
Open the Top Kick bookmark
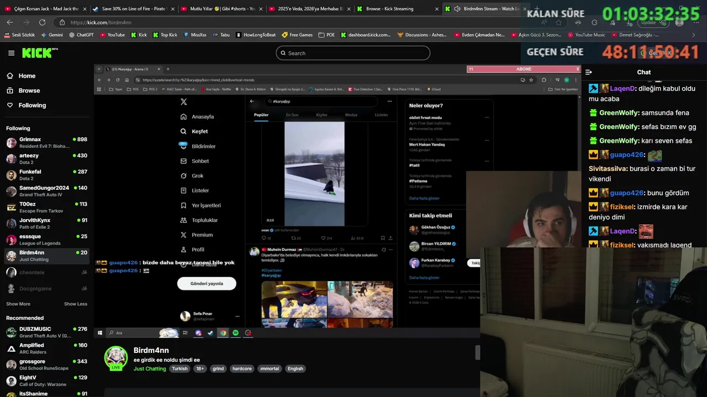[165, 35]
